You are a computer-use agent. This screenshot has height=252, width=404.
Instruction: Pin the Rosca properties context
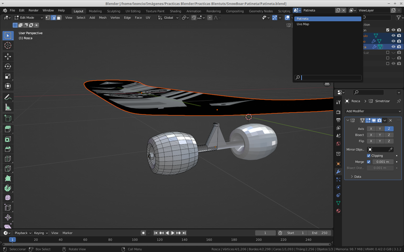click(x=399, y=101)
